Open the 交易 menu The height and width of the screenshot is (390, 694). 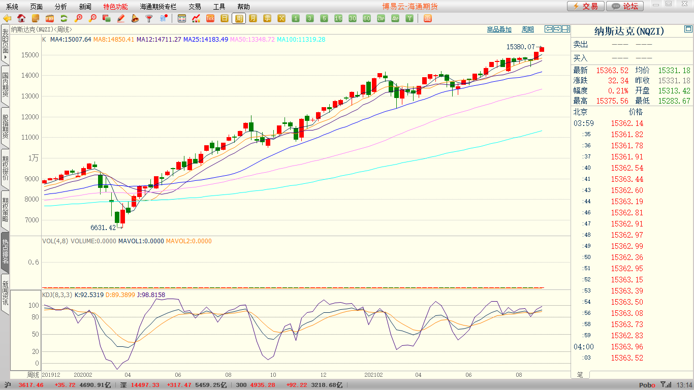195,7
